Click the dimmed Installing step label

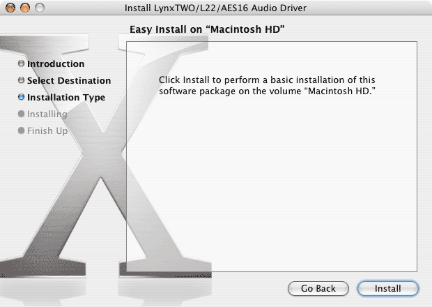pyautogui.click(x=47, y=114)
